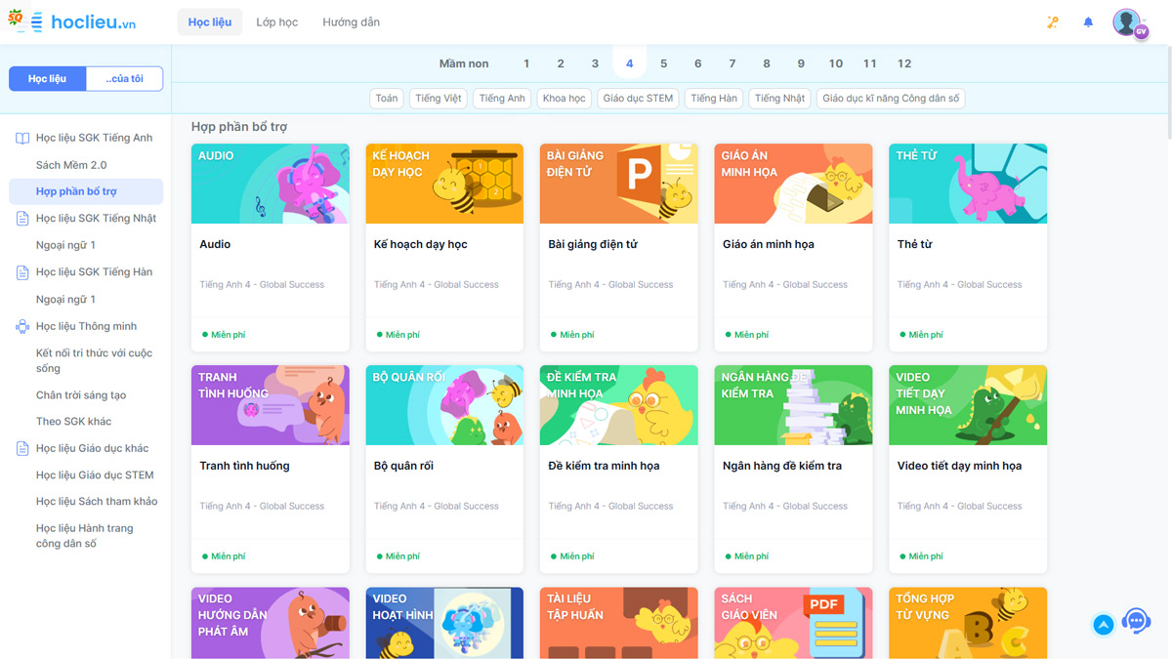The width and height of the screenshot is (1172, 659).
Task: Filter by Giáo dục STEM subject
Action: 639,99
